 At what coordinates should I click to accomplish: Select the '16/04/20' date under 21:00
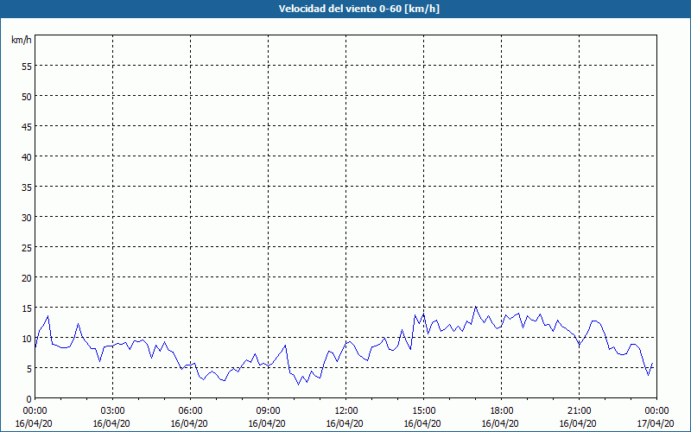pyautogui.click(x=578, y=423)
